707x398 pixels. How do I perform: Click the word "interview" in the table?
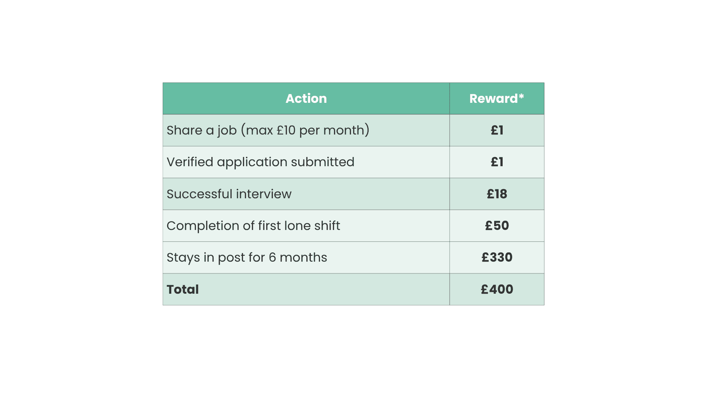tap(264, 194)
